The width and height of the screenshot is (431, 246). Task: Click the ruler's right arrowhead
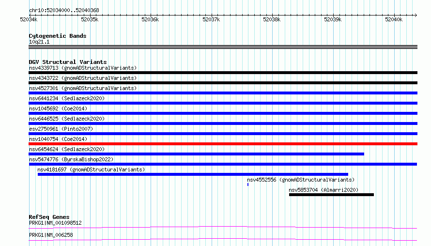coord(416,15)
